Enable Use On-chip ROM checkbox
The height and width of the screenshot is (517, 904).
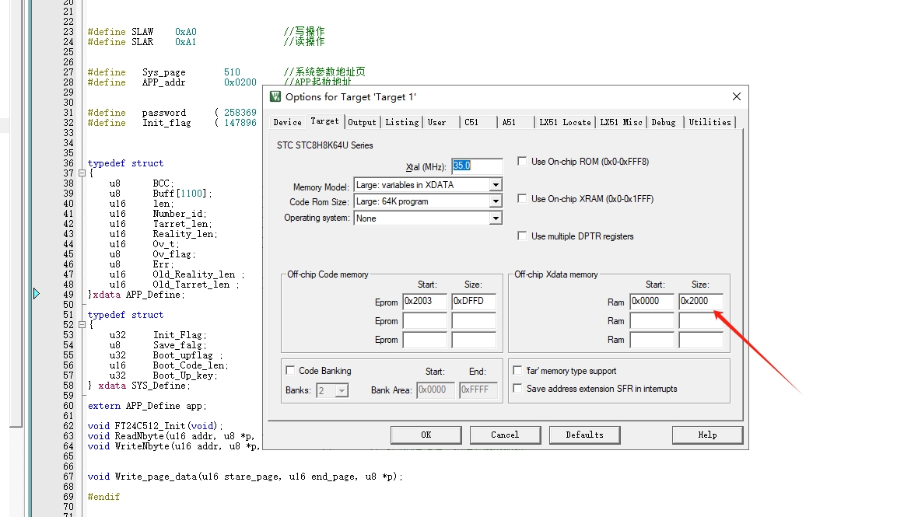(x=522, y=162)
